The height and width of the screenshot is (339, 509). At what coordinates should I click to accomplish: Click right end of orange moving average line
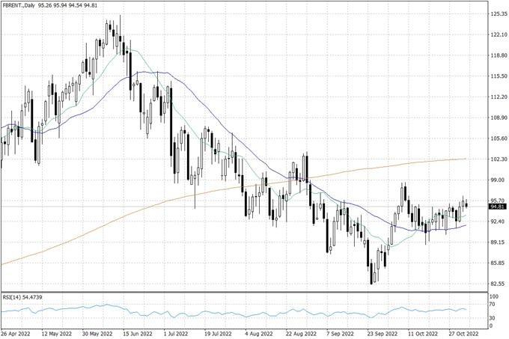[x=466, y=159]
